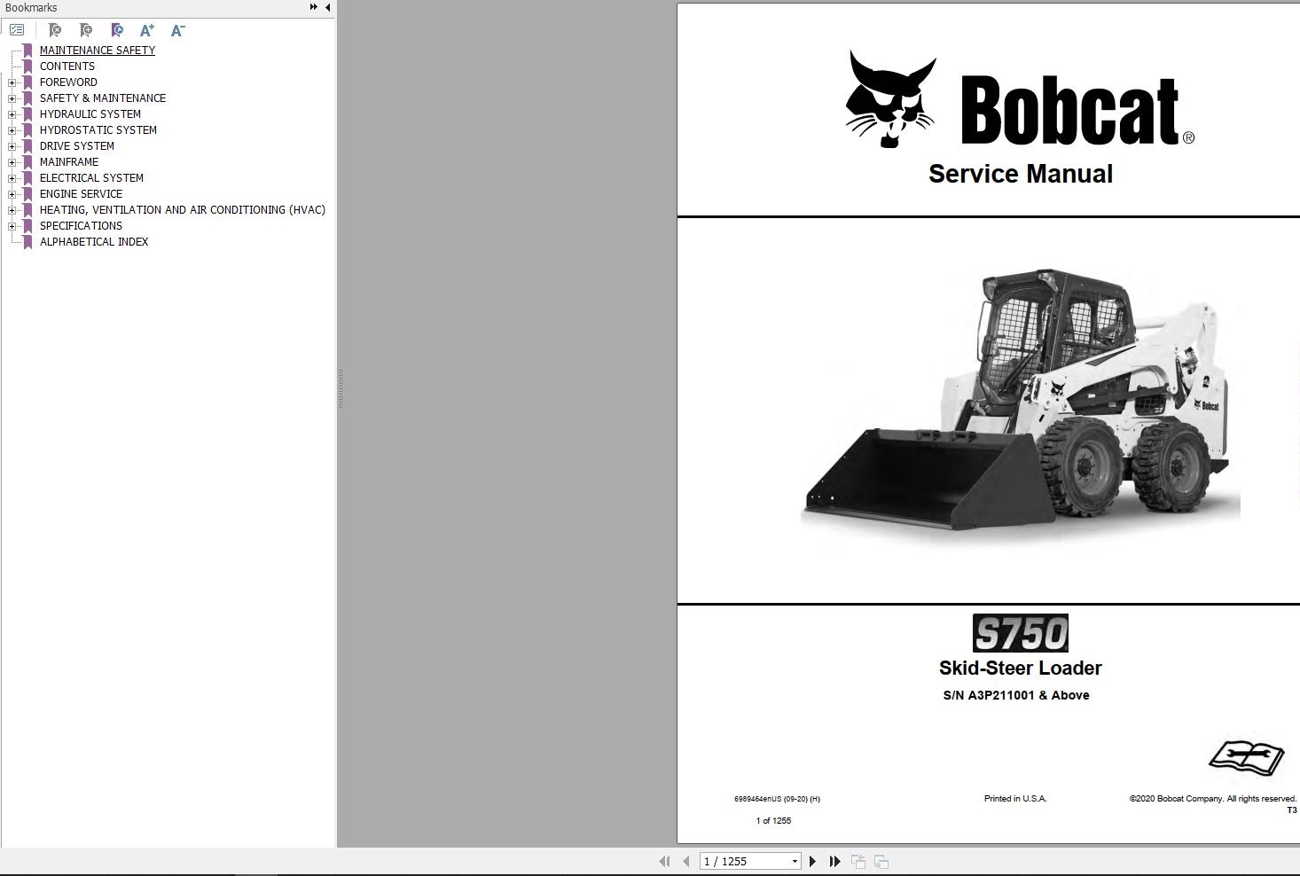Viewport: 1300px width, 876px height.
Task: Expand the FOREWORD bookmark
Action: 12,82
